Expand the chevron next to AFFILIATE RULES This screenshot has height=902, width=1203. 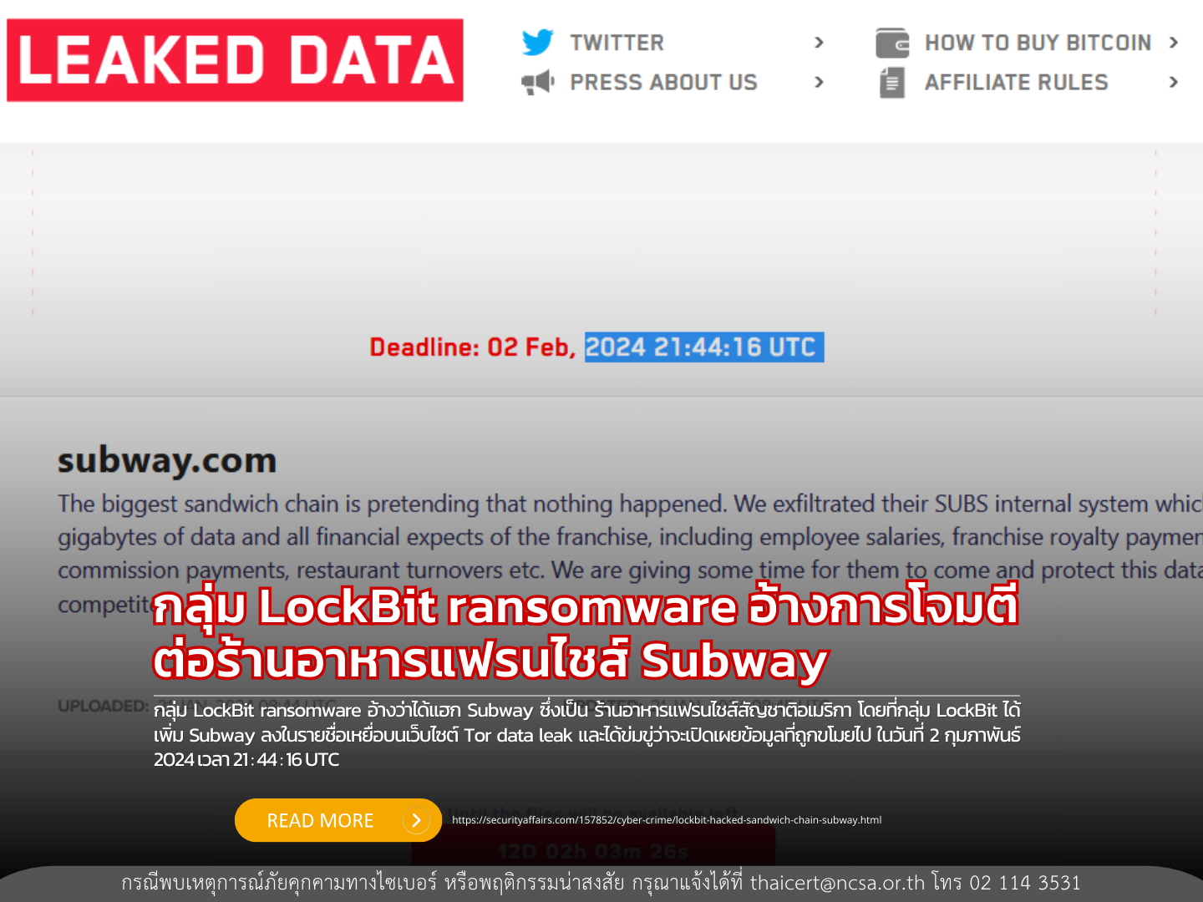1173,82
